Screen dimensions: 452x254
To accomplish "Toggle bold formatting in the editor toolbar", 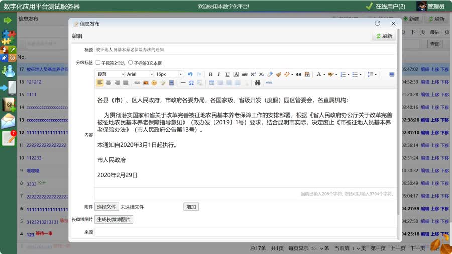I will (x=210, y=74).
